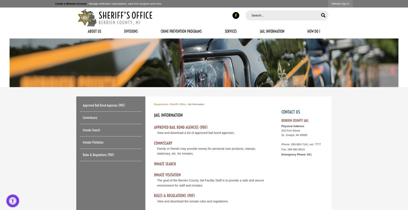Open the Rules & Regulations (PDF) heading
The height and width of the screenshot is (210, 408).
(174, 196)
